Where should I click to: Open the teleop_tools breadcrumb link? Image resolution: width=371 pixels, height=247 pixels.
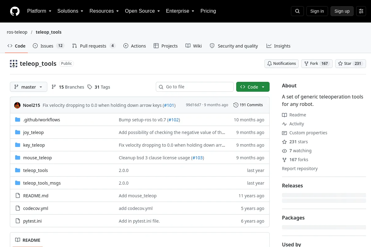[x=49, y=32]
